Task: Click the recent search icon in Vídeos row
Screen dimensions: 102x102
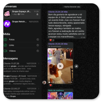Action: click(38, 51)
